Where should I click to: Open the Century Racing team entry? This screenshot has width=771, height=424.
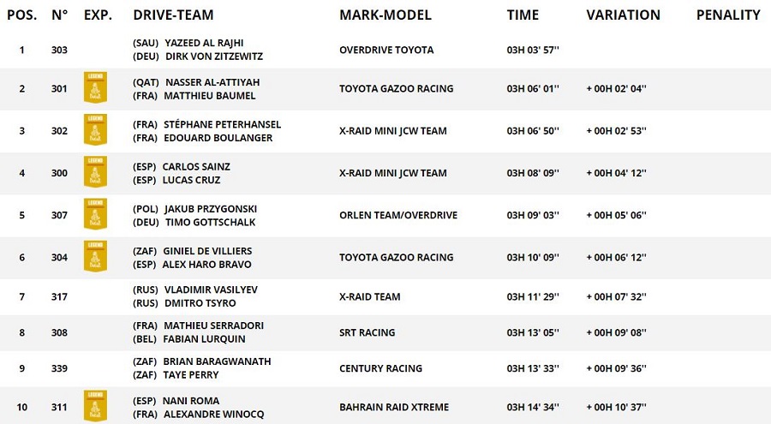(x=380, y=368)
